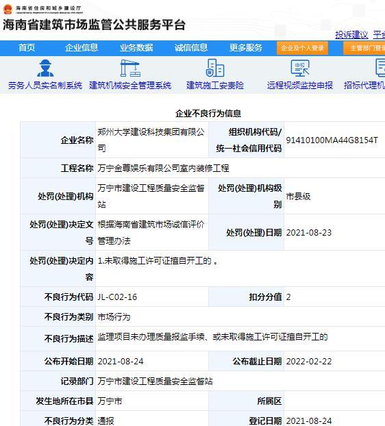Viewport: 385px width, 426px height.
Task: Go to the 首页 menu item
Action: click(27, 48)
